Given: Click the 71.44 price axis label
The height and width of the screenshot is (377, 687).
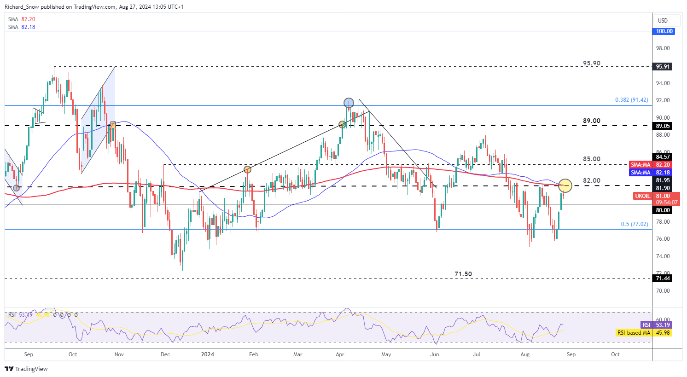Looking at the screenshot, I should pos(663,278).
